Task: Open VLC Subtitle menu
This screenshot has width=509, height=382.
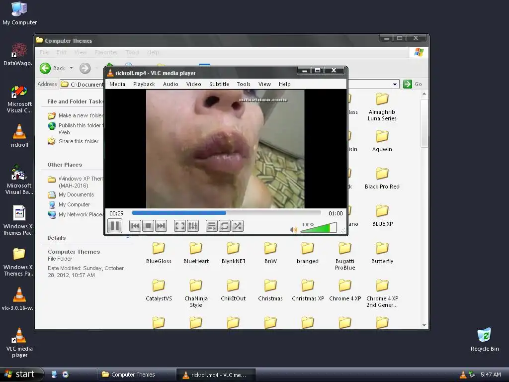Action: click(219, 84)
